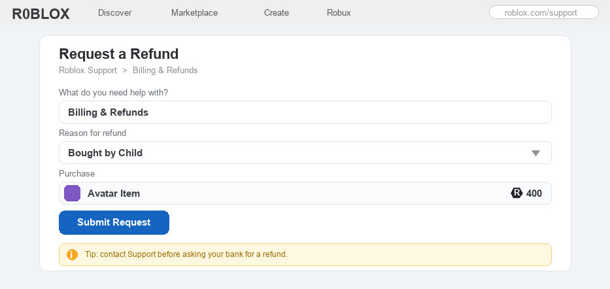
Task: Click the Request a Refund heading
Action: coord(118,54)
